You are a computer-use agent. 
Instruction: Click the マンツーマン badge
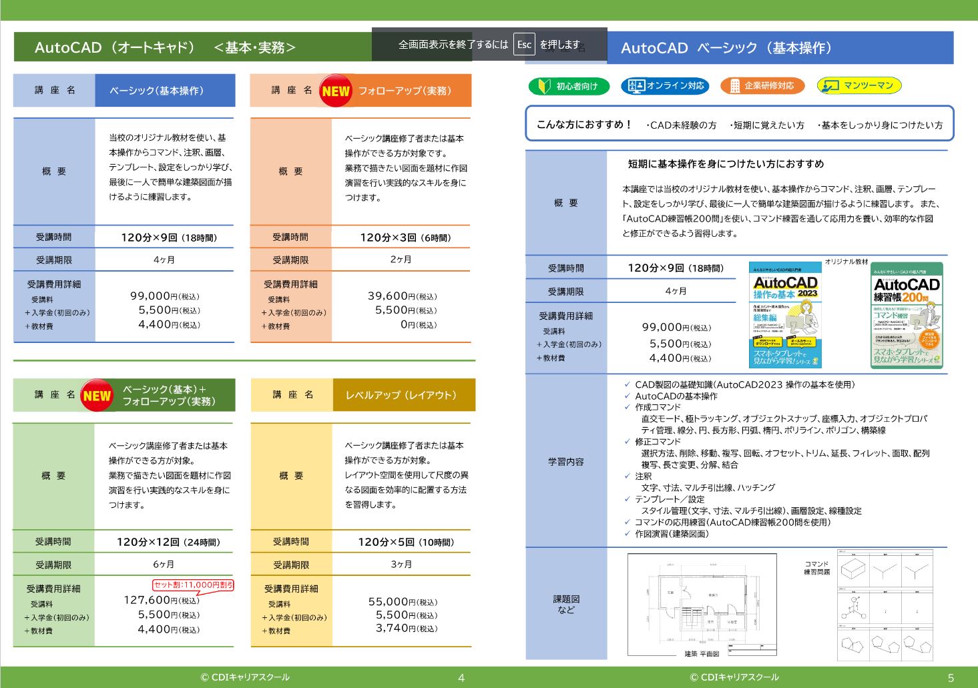859,86
